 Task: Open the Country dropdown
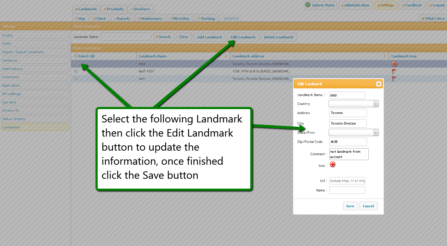coord(376,104)
